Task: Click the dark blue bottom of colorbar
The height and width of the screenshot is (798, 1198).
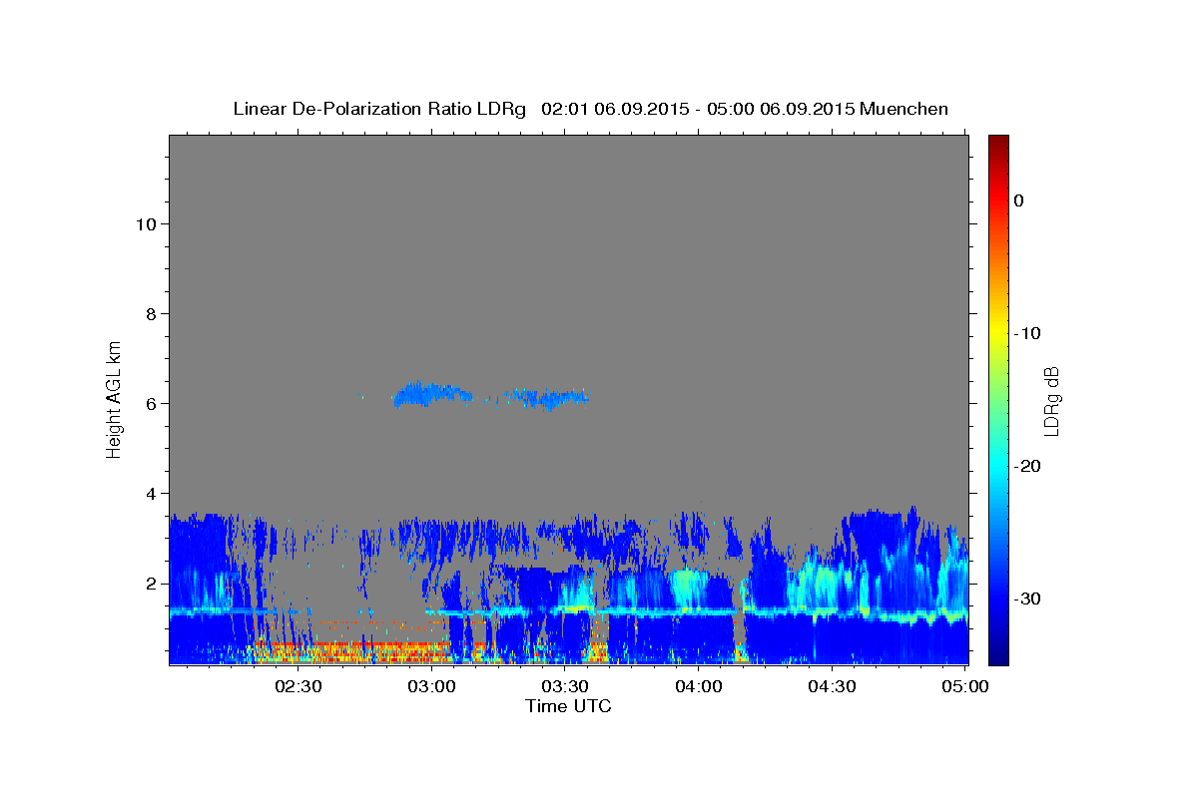Action: [998, 656]
